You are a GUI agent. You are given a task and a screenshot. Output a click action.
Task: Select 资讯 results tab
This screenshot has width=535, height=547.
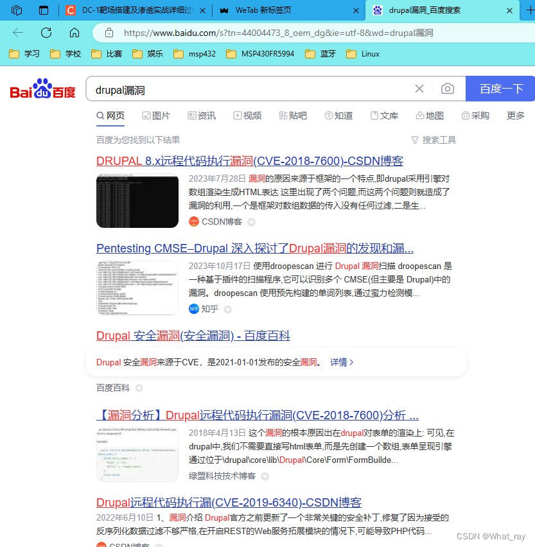click(x=202, y=116)
